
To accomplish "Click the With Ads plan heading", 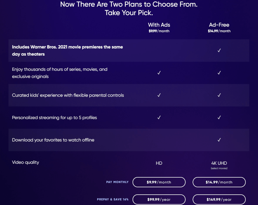I will [x=159, y=25].
